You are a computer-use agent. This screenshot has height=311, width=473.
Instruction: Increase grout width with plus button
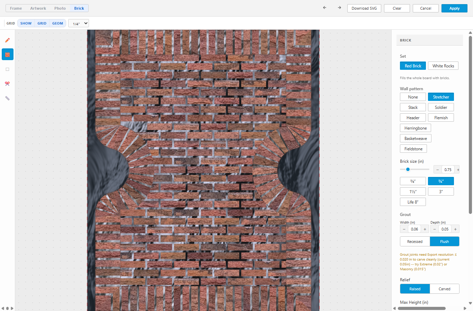click(x=425, y=229)
